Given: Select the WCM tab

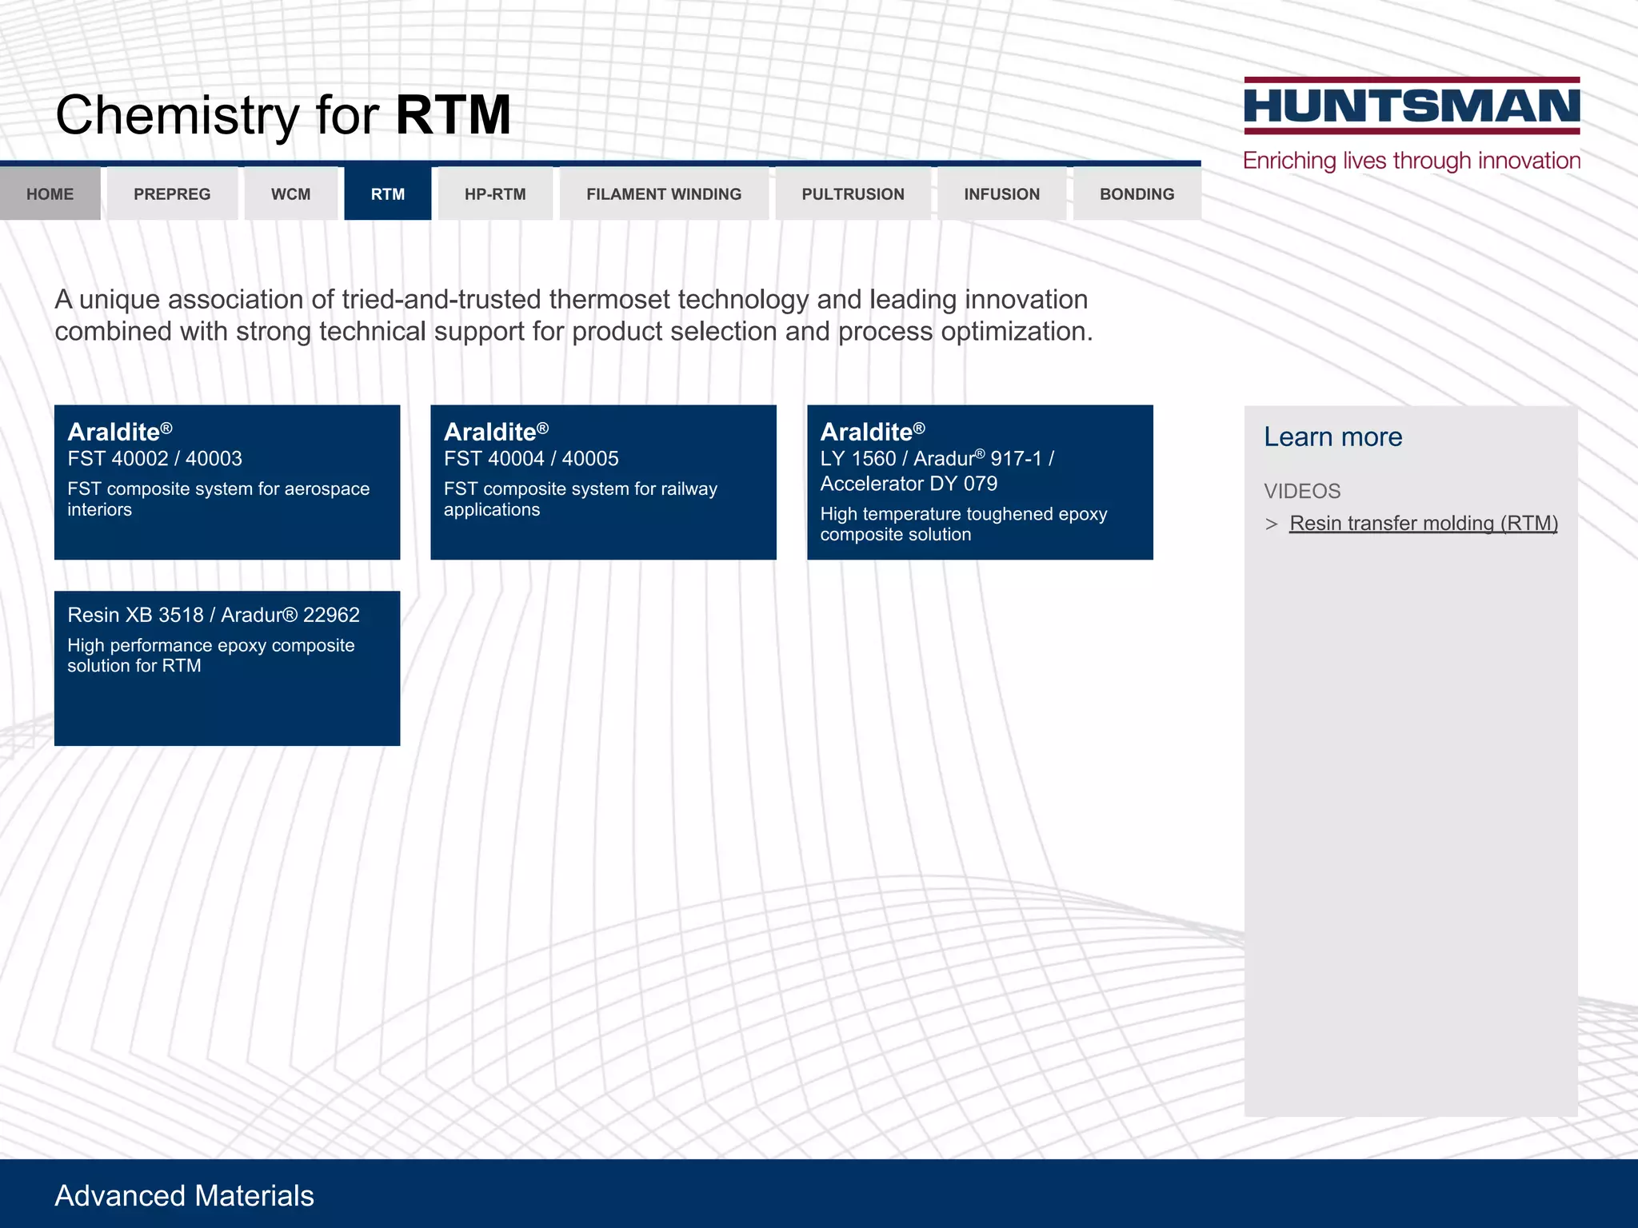Looking at the screenshot, I should (x=290, y=194).
